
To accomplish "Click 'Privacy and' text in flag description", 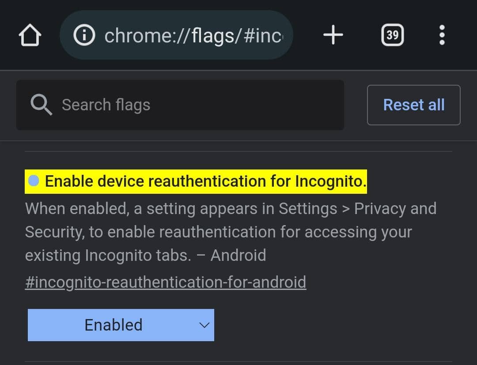I will [395, 208].
